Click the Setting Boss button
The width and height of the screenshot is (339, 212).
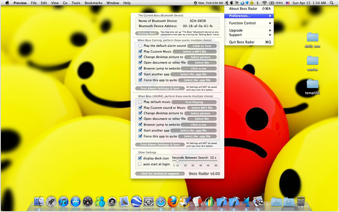pyautogui.click(x=147, y=33)
